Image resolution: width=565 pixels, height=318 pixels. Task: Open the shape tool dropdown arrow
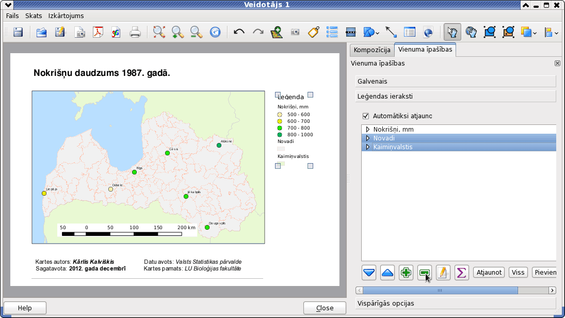[x=377, y=33]
